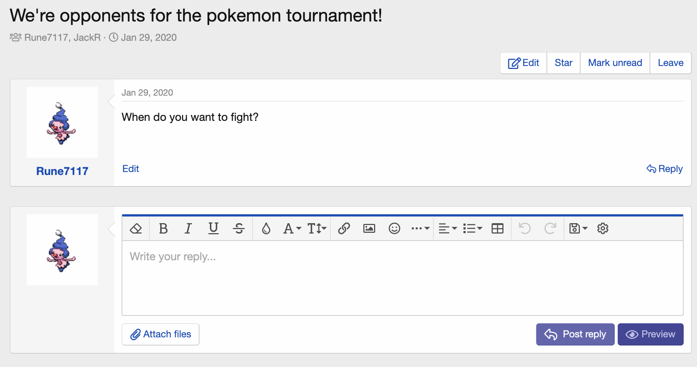Open the editor settings gear icon

[603, 228]
